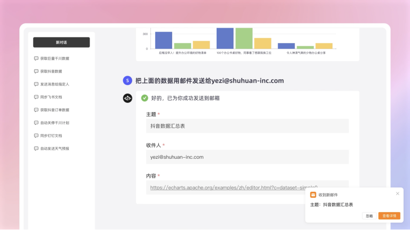Click the 收件人 email input field

[x=247, y=157]
